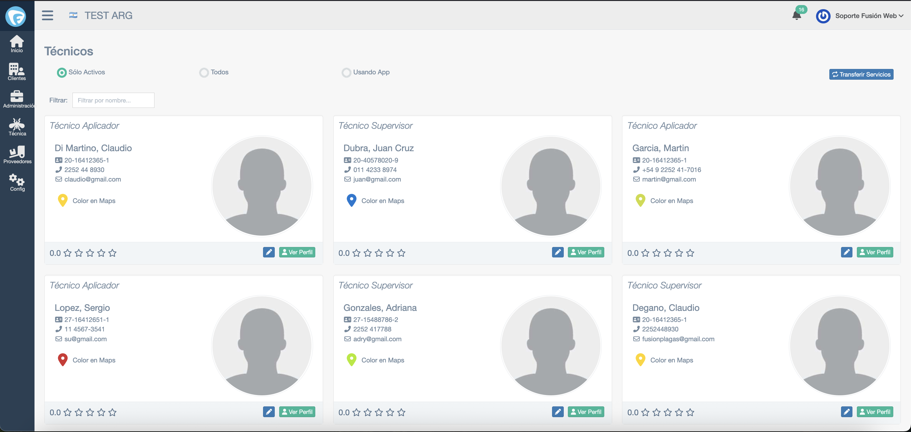Open notifications bell with 16 badge
The height and width of the screenshot is (432, 911).
(797, 15)
